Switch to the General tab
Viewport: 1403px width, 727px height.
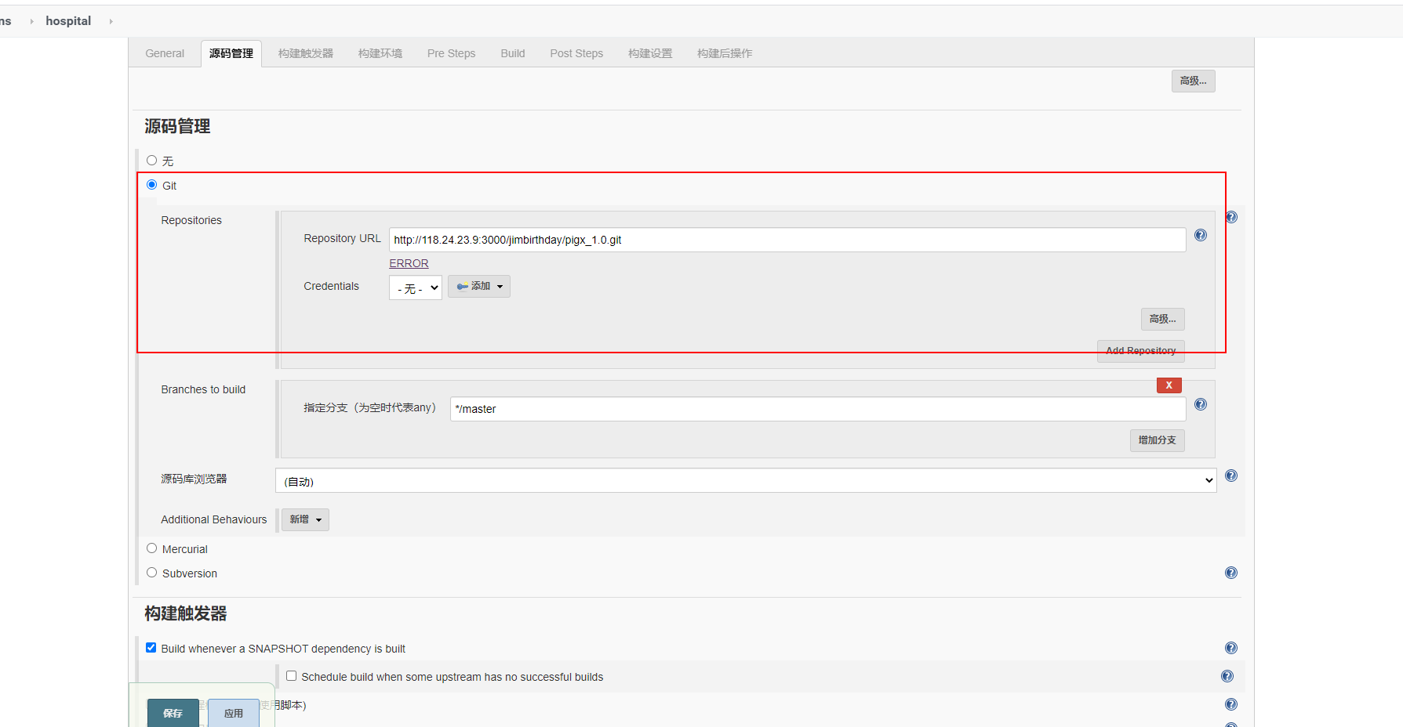click(x=165, y=53)
